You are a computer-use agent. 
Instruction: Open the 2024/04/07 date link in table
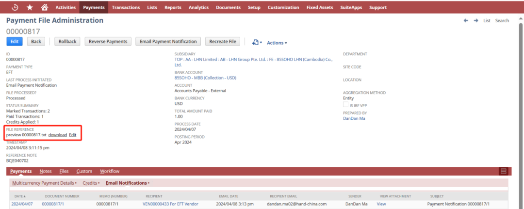pos(22,204)
